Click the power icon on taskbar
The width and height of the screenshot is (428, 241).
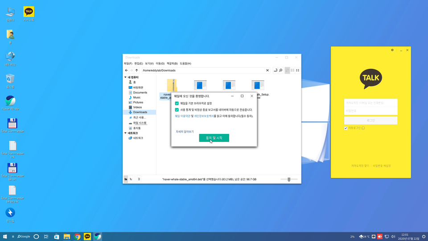coord(424,237)
